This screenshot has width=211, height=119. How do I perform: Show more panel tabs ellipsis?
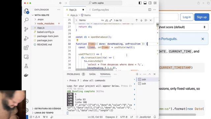[x=115, y=74]
